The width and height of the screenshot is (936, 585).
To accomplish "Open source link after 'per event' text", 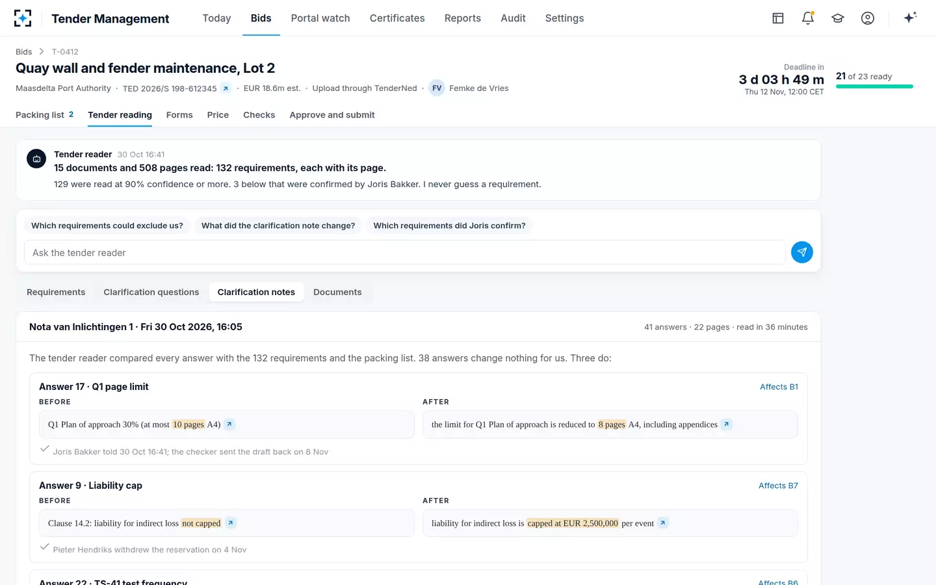I will pyautogui.click(x=663, y=523).
